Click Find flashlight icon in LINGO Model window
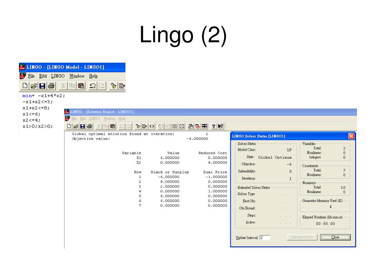This screenshot has width=367, height=275. coord(114,86)
